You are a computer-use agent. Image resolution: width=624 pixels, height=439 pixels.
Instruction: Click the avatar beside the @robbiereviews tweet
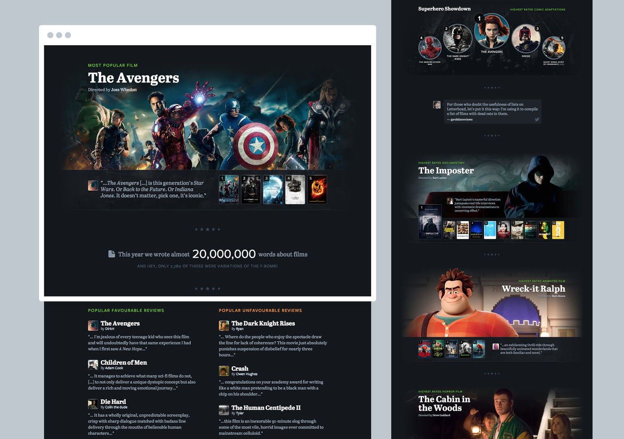[437, 105]
